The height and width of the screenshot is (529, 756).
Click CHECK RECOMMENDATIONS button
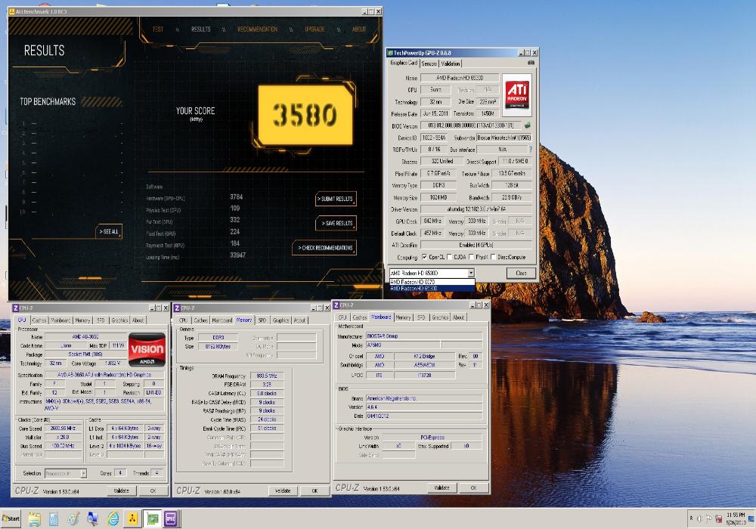(324, 248)
